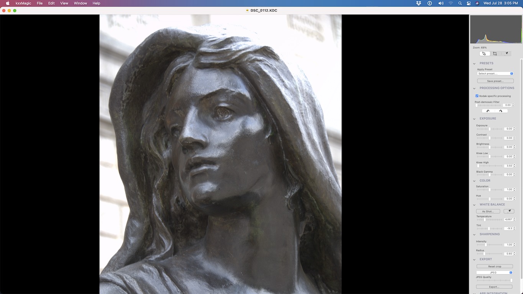The image size is (523, 294).
Task: Collapse the COLOR section
Action: 474,181
